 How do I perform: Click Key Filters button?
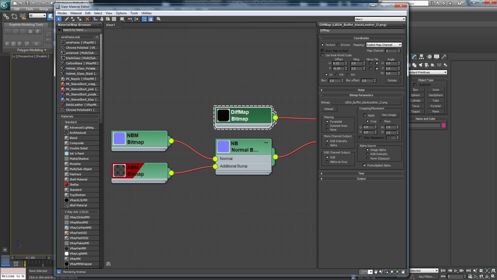pyautogui.click(x=427, y=277)
